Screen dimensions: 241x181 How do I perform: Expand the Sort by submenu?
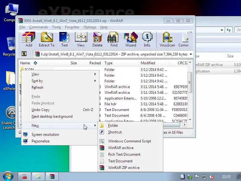pos(95,81)
